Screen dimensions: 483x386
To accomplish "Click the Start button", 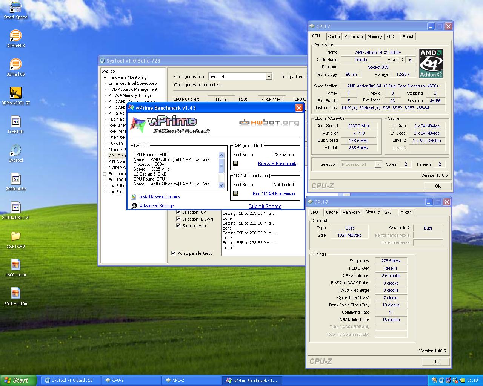I will click(18, 380).
